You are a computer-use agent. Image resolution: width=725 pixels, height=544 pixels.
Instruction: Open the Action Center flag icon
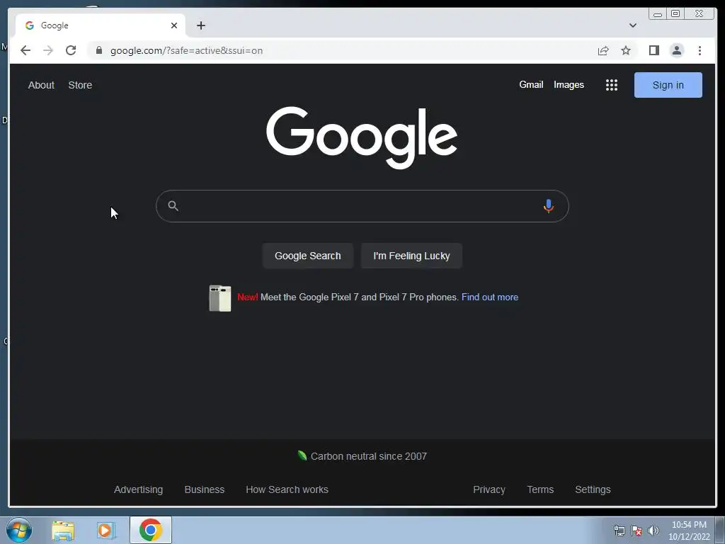coord(636,531)
